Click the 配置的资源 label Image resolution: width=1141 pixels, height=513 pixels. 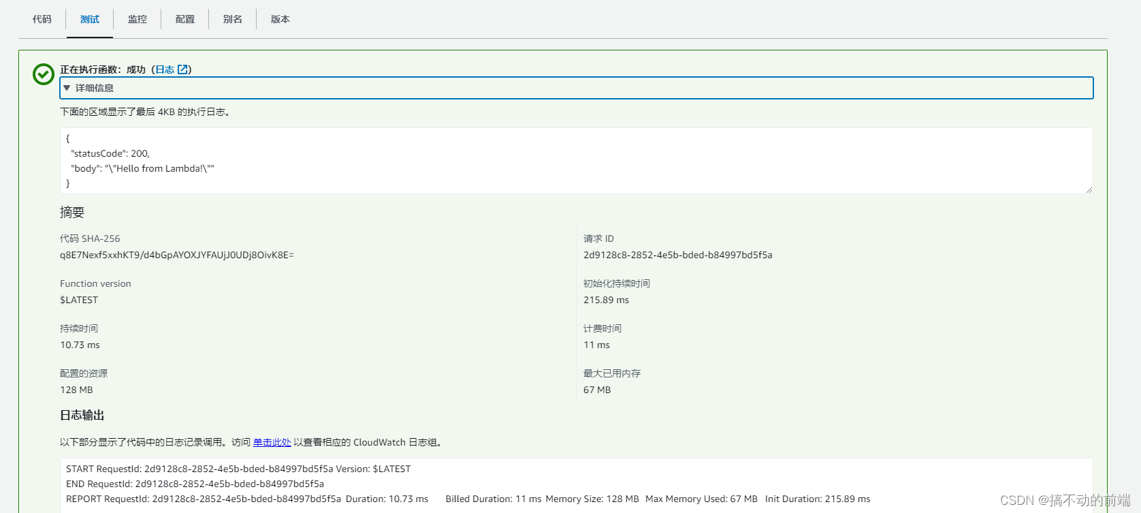point(84,373)
